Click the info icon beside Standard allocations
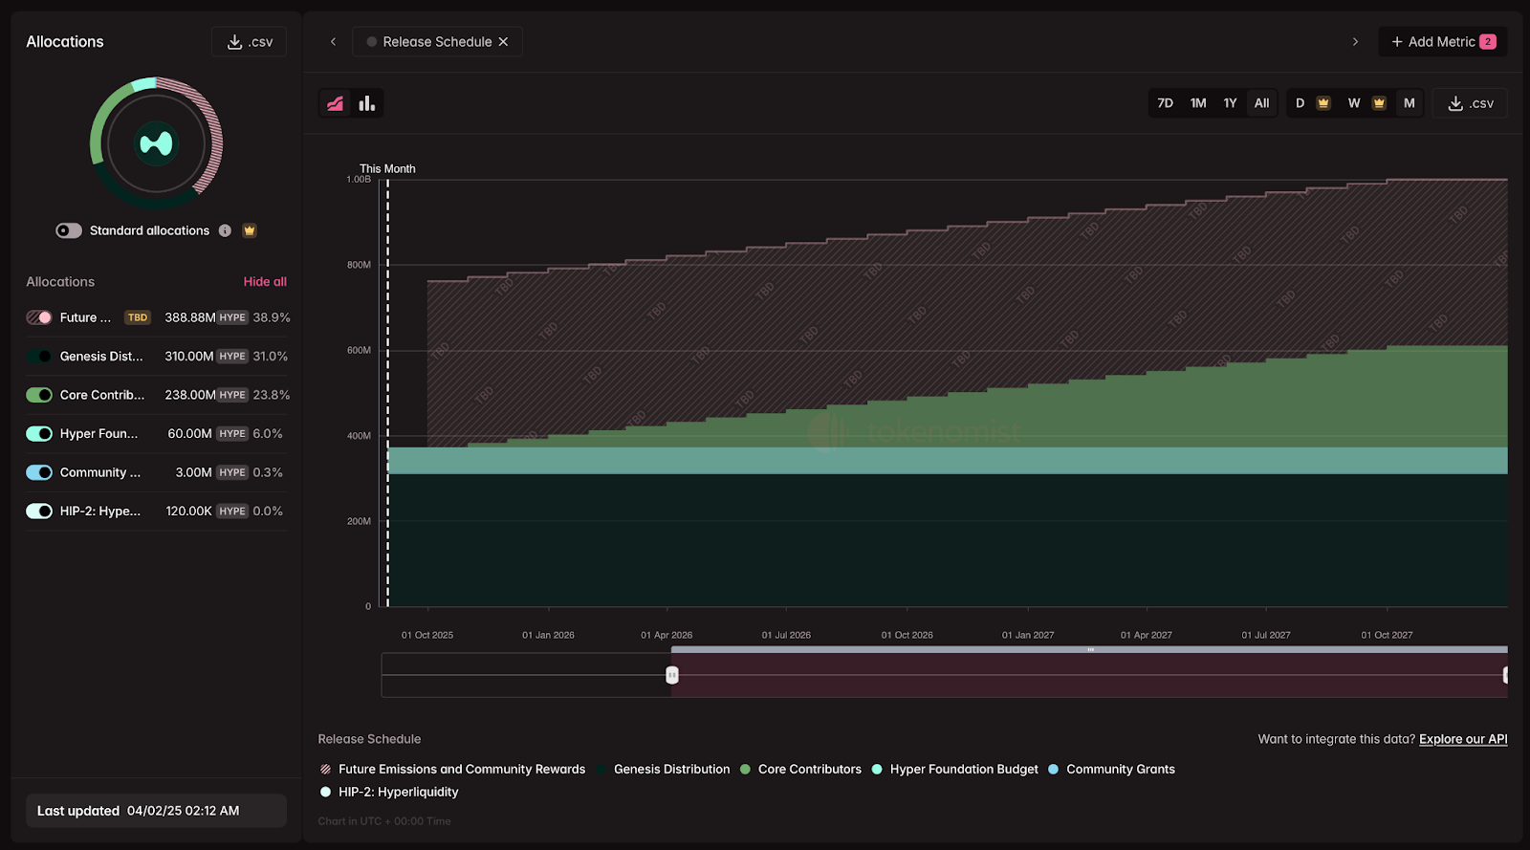Viewport: 1530px width, 850px height. (x=225, y=230)
